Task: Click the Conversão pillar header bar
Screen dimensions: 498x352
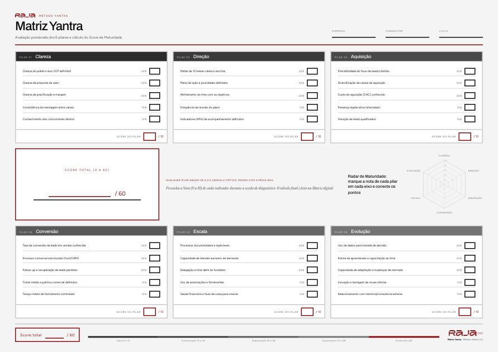Action: coord(92,231)
